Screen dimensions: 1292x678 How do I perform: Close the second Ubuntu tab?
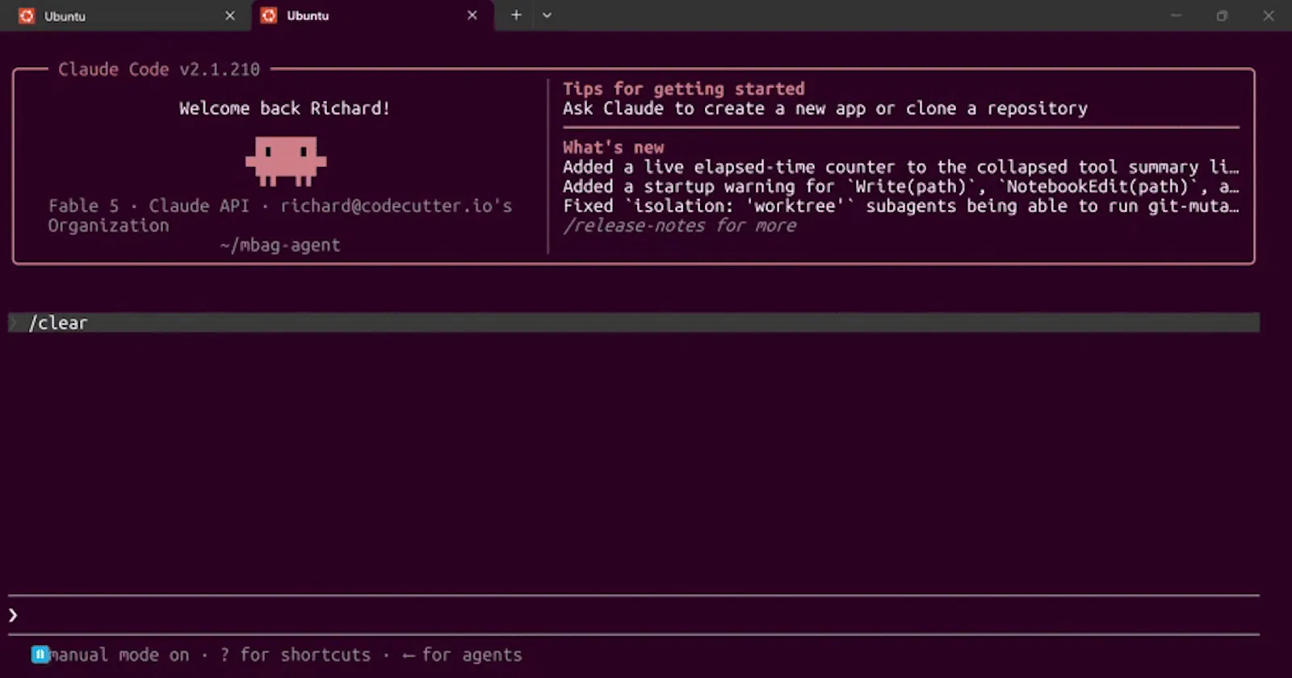pos(472,15)
